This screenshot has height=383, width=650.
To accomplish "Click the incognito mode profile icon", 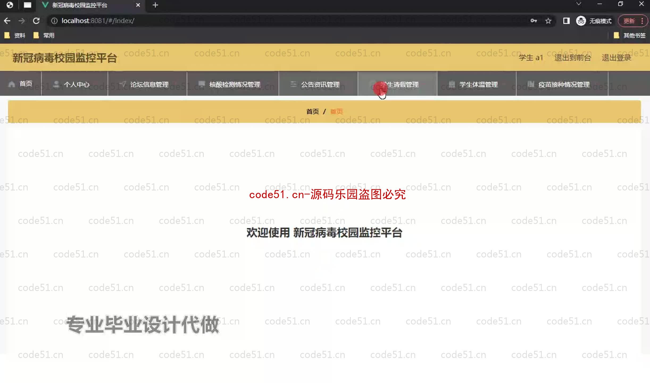I will [x=581, y=21].
